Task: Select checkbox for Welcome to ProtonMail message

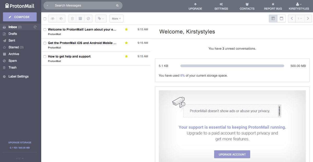Action: 45,30
